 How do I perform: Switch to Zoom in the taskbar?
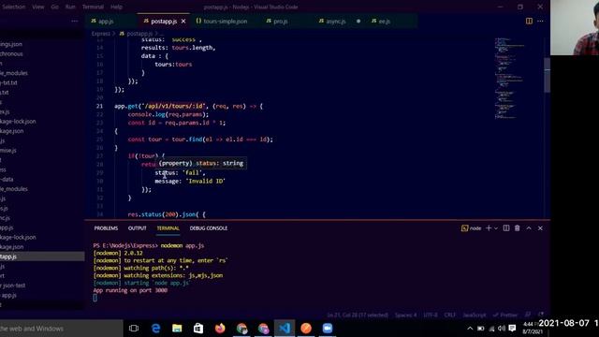point(328,329)
